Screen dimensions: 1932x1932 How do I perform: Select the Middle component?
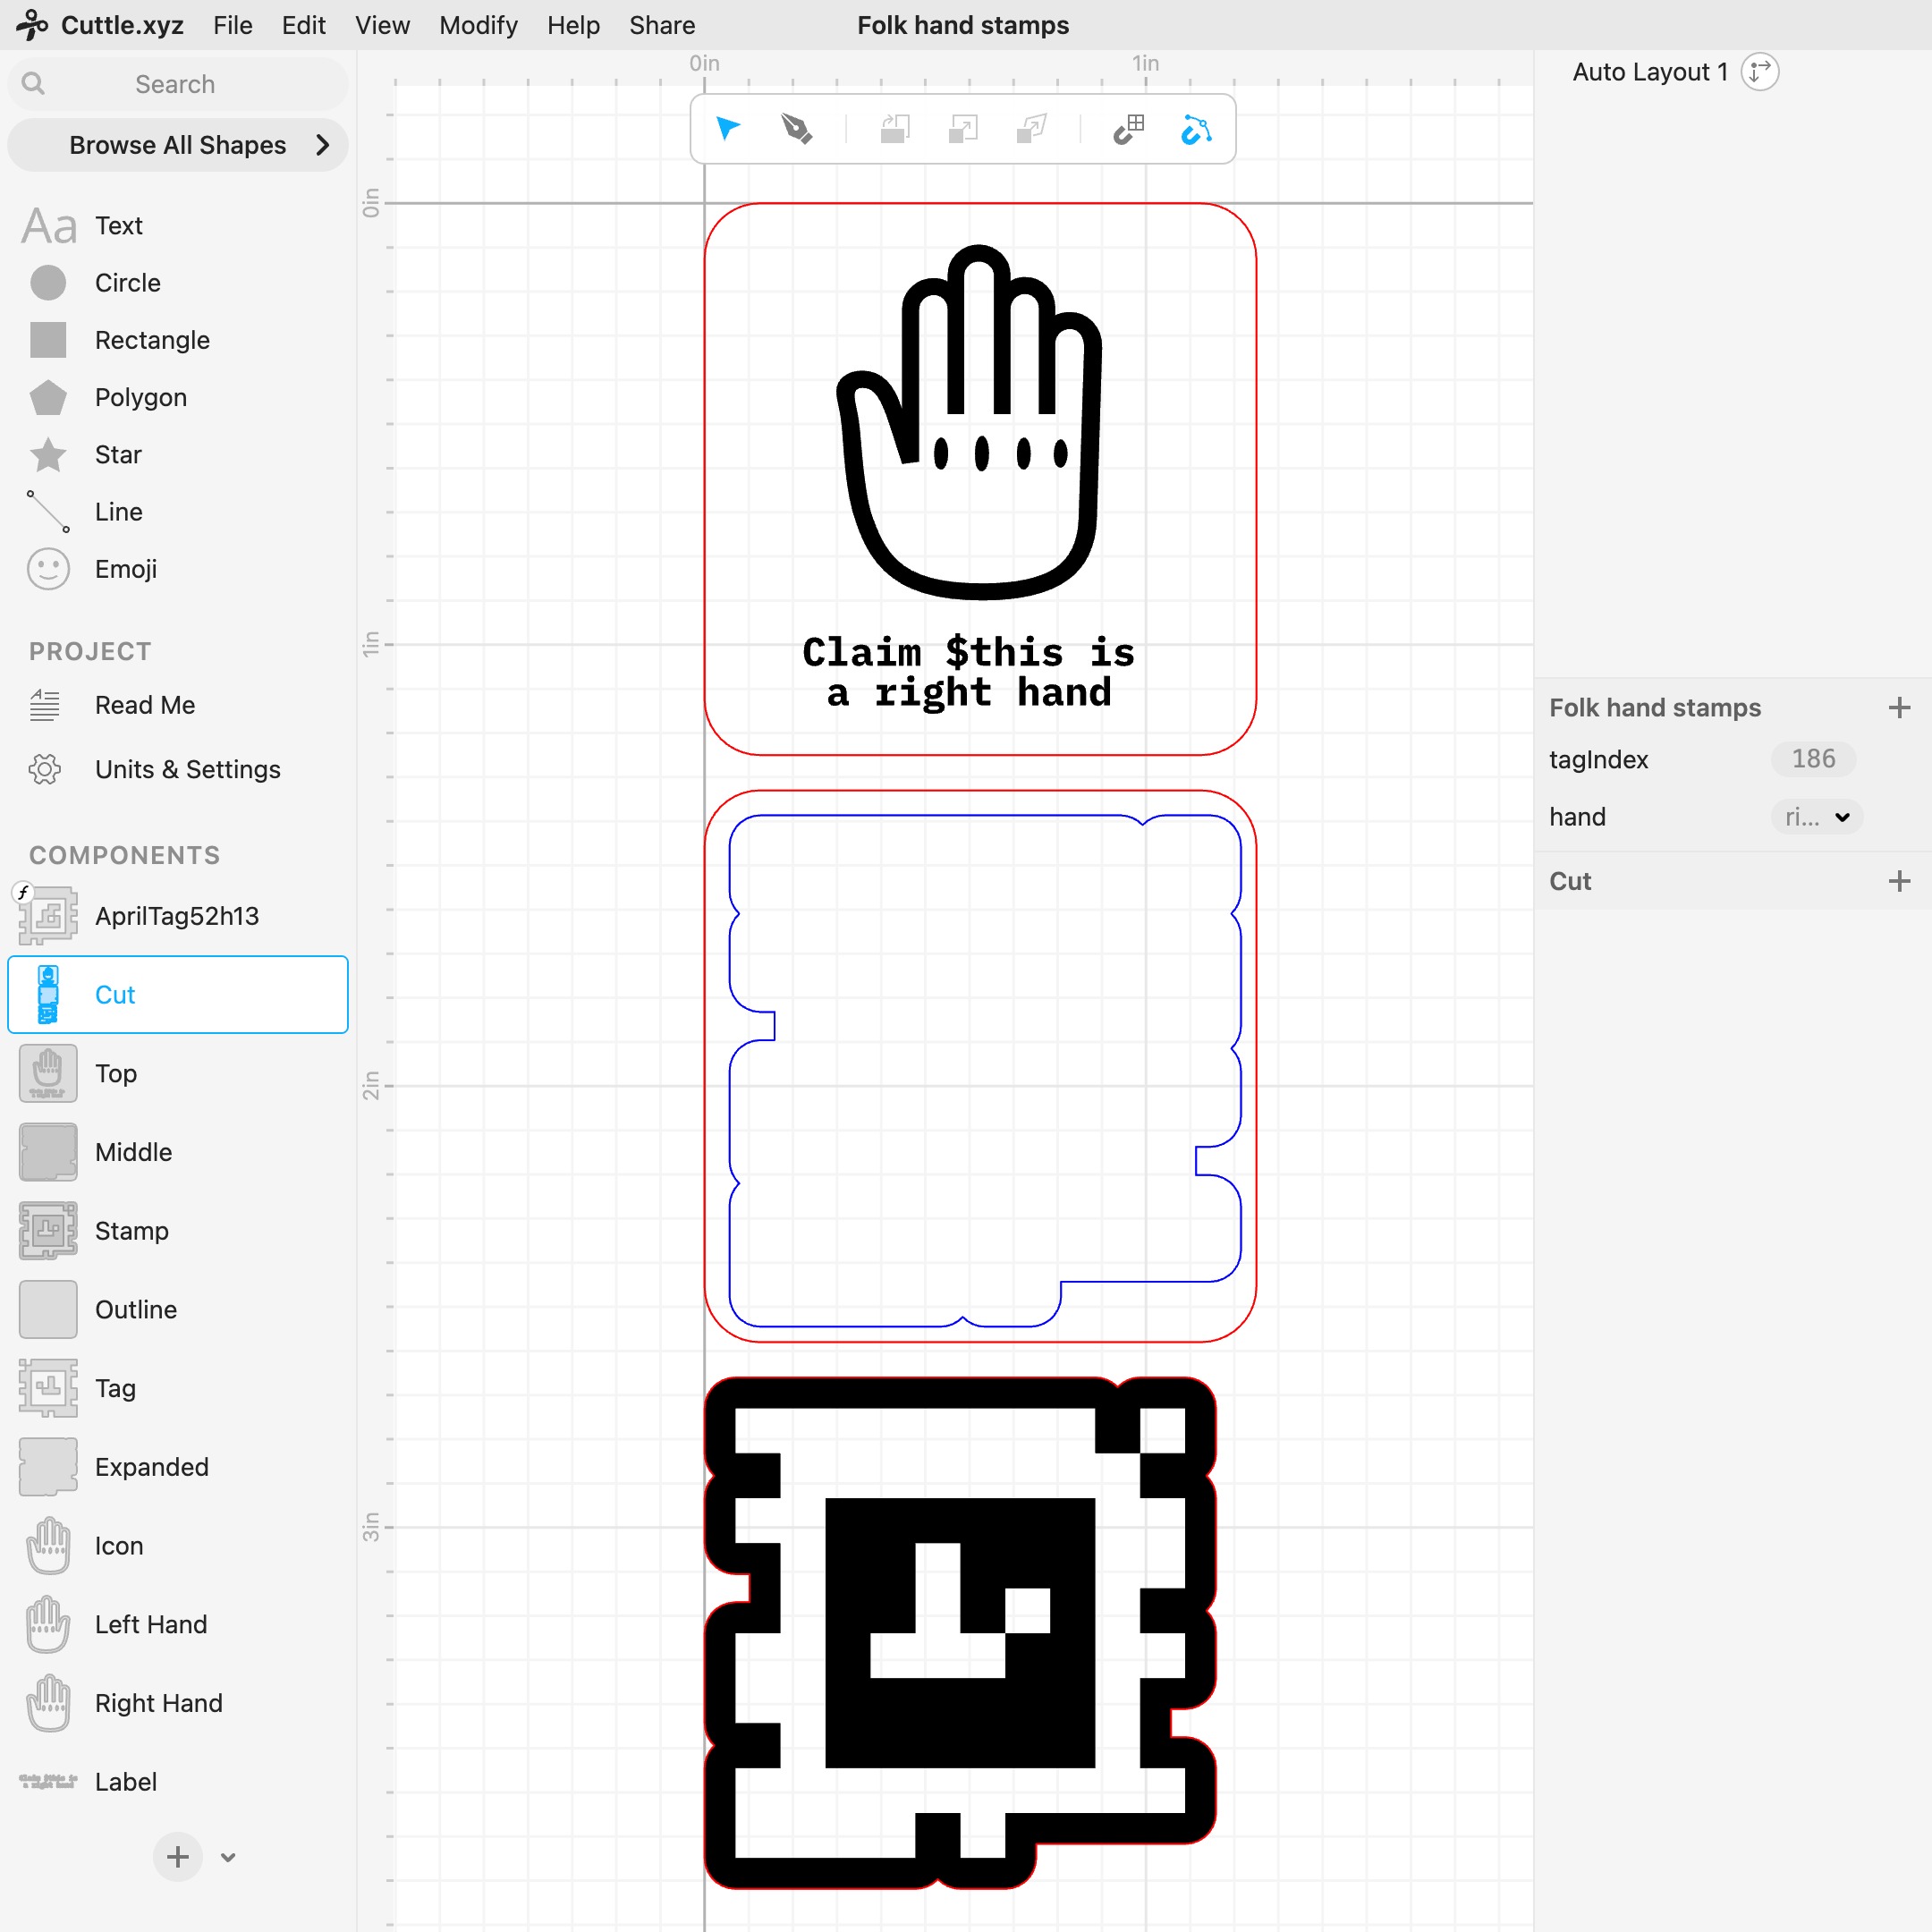click(178, 1152)
